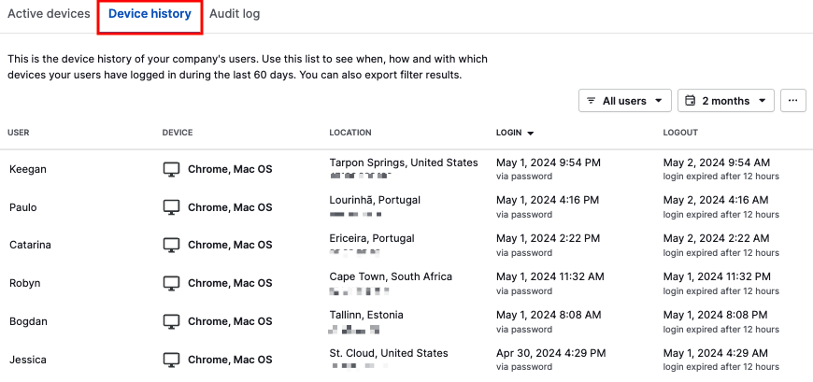Switch to the Active devices tab

click(49, 14)
